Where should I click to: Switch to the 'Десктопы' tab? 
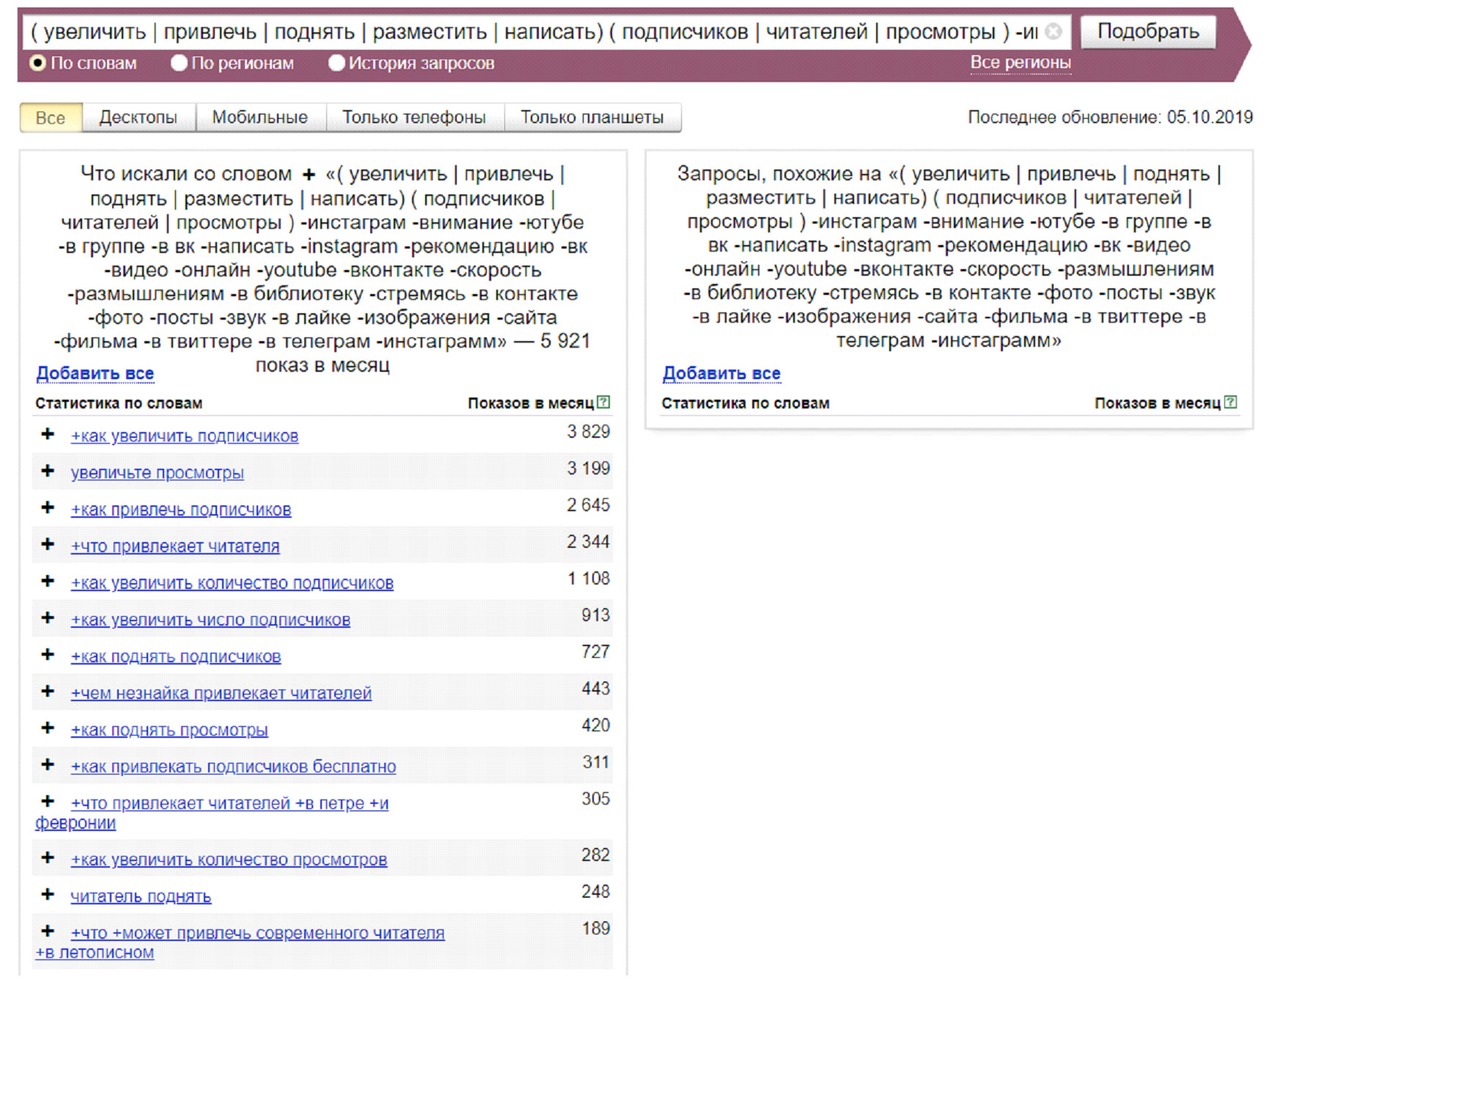click(138, 117)
